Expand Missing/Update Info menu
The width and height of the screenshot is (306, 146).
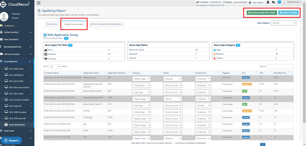point(17,47)
